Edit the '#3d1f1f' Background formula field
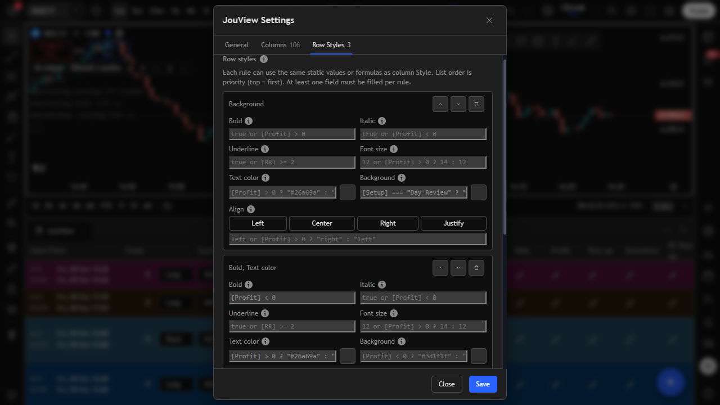 [413, 356]
